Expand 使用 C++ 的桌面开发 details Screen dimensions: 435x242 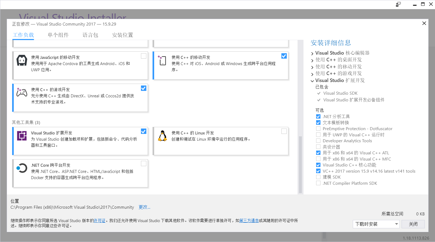[x=312, y=60]
